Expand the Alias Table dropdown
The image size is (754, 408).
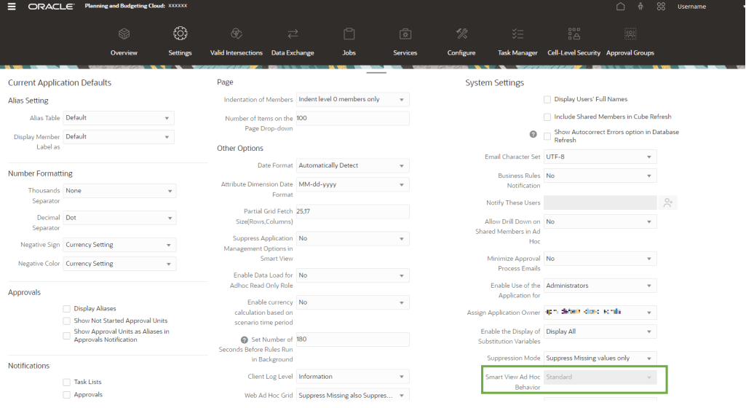(x=119, y=118)
